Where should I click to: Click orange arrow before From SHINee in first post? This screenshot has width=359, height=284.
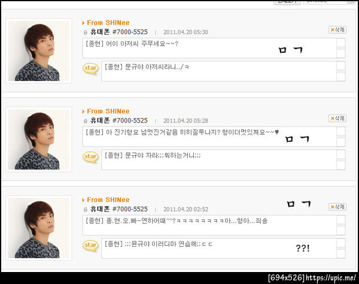(x=83, y=23)
